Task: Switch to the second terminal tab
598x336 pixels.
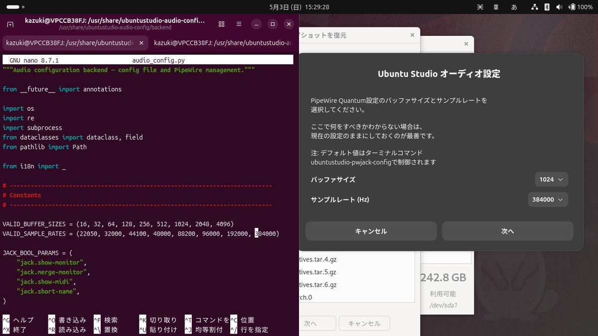Action: pos(223,43)
